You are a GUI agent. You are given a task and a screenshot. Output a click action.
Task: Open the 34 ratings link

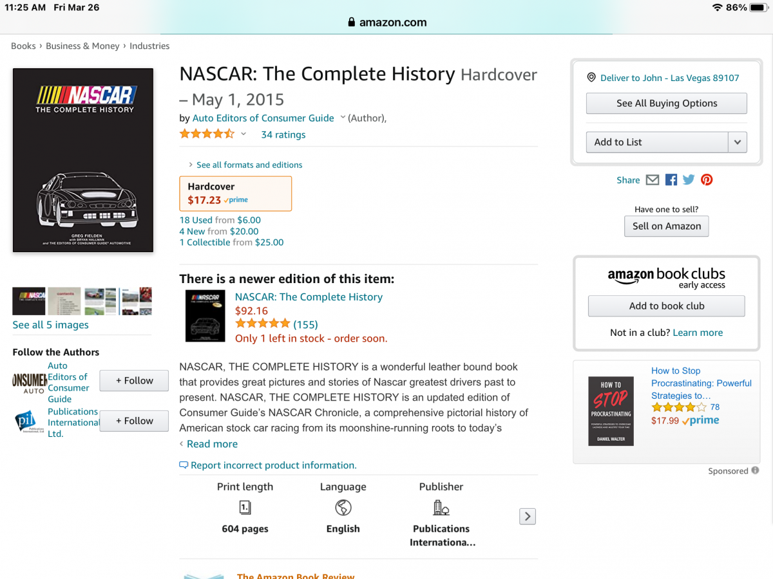pyautogui.click(x=283, y=134)
